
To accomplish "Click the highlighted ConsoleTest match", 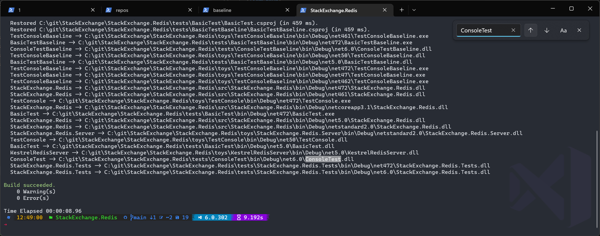I will [x=322, y=159].
